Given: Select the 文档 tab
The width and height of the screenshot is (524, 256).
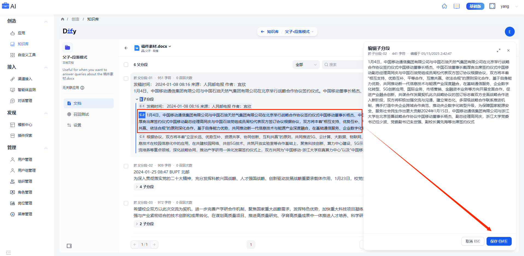Looking at the screenshot, I should coord(89,103).
